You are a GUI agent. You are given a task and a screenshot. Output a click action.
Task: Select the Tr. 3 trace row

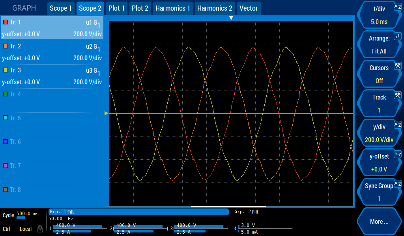(x=52, y=76)
